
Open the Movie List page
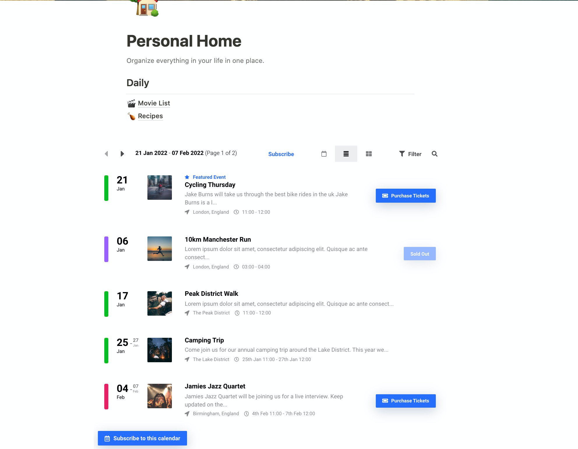click(x=154, y=103)
